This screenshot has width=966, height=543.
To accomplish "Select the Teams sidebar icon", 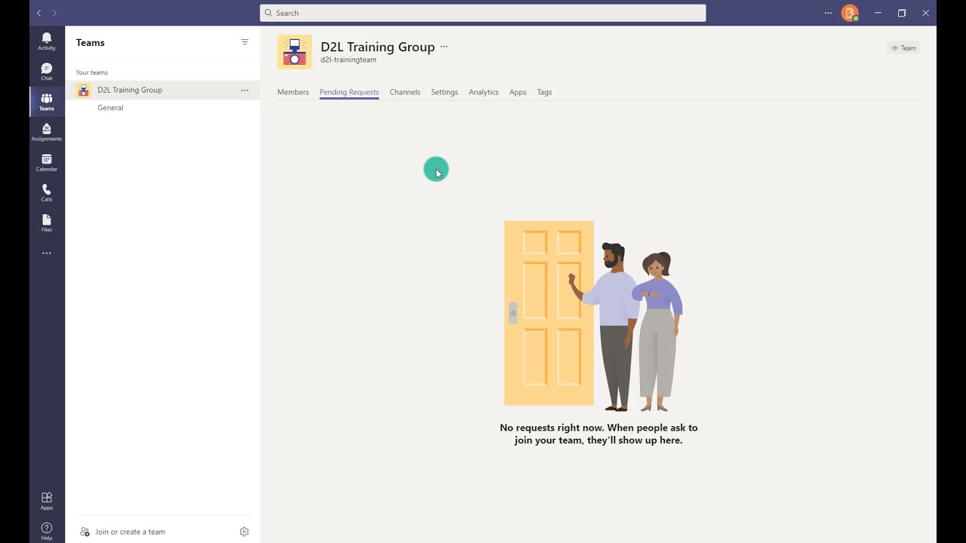I will [x=47, y=102].
